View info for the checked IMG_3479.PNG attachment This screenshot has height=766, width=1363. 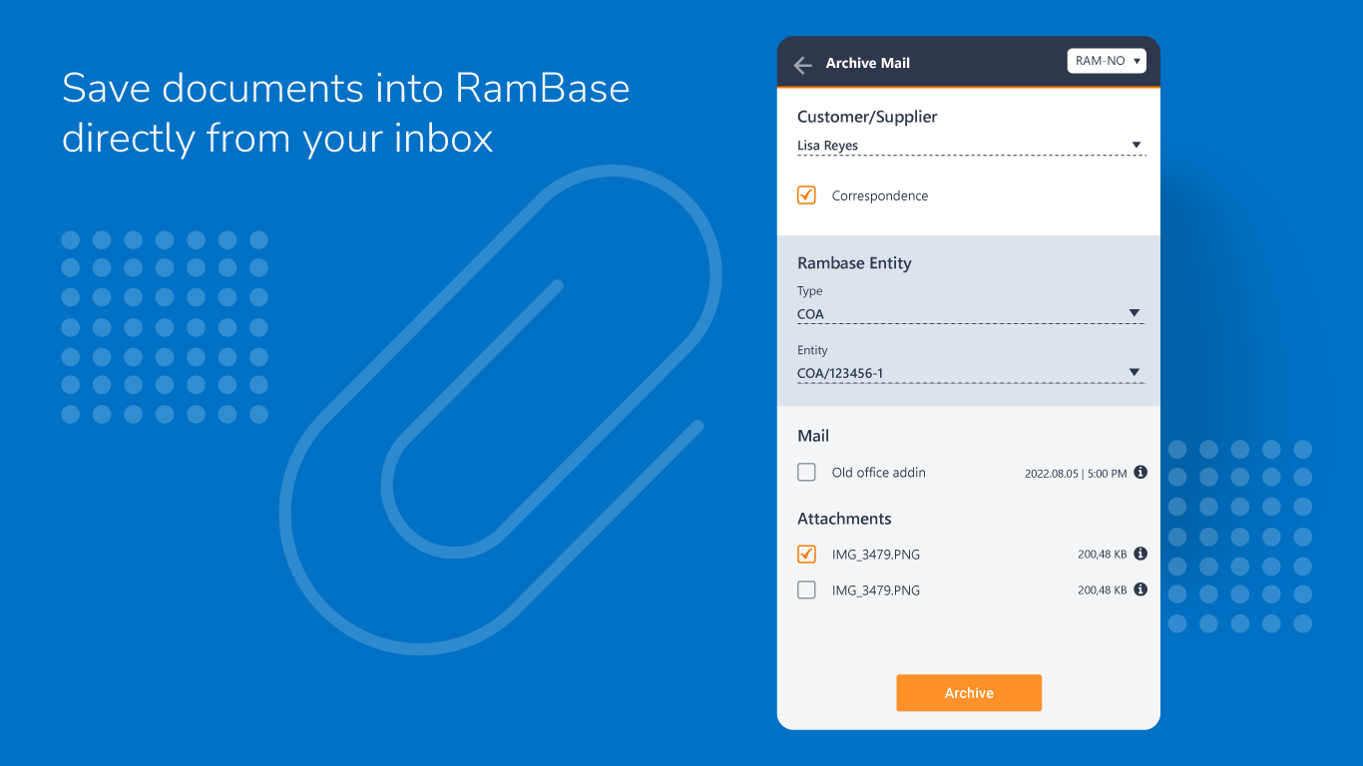[1140, 554]
